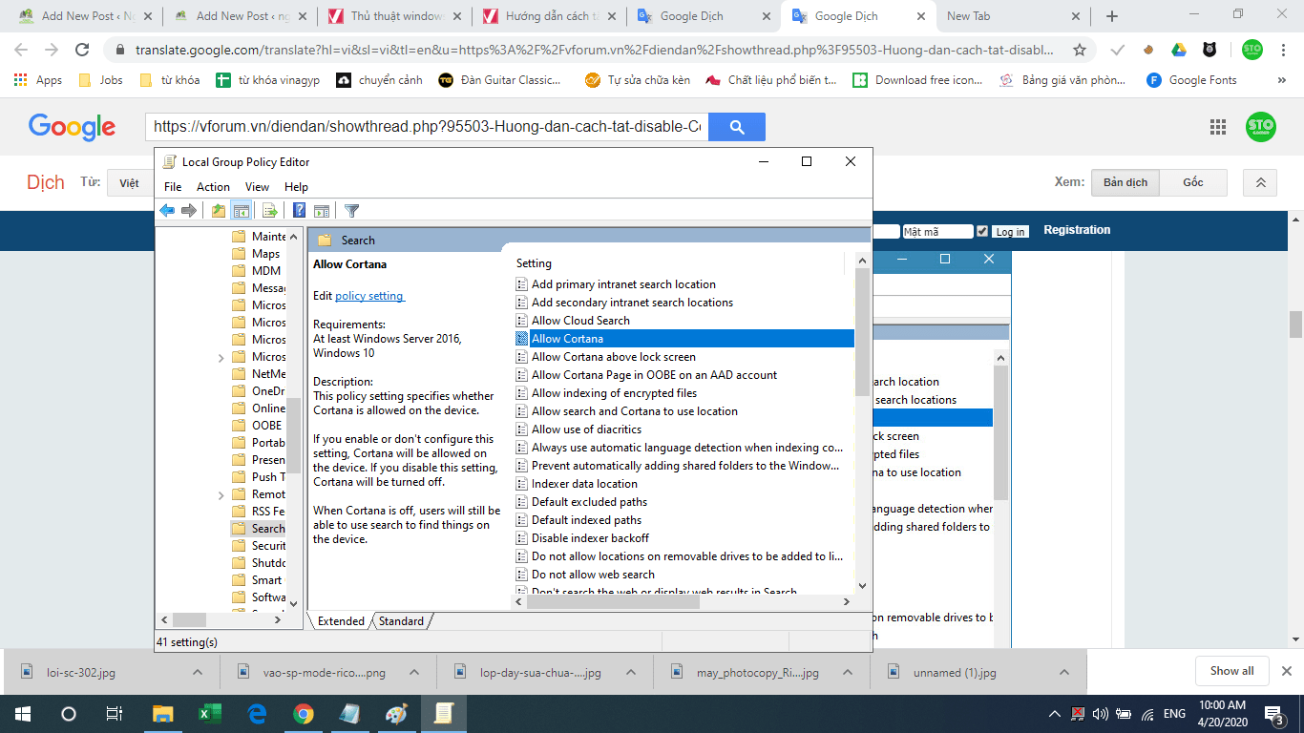The height and width of the screenshot is (733, 1304).
Task: Click the folder Up one level icon
Action: click(x=219, y=211)
